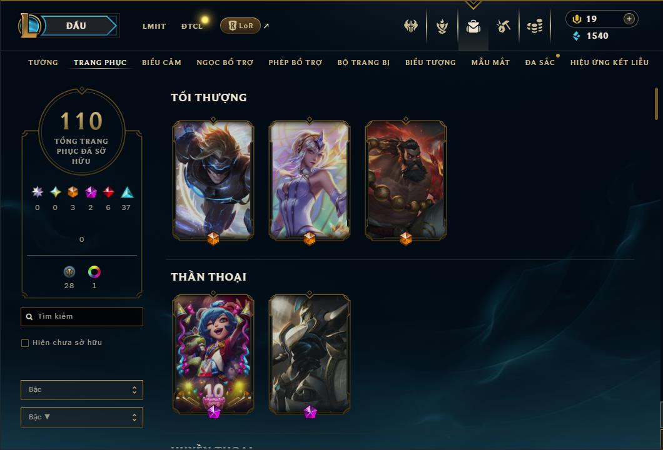Click the chroma color wheel icon
This screenshot has width=663, height=450.
[94, 272]
